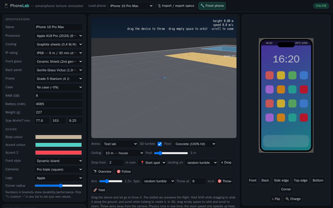
Task: Open the Accent colour swatch
Action: [59, 145]
